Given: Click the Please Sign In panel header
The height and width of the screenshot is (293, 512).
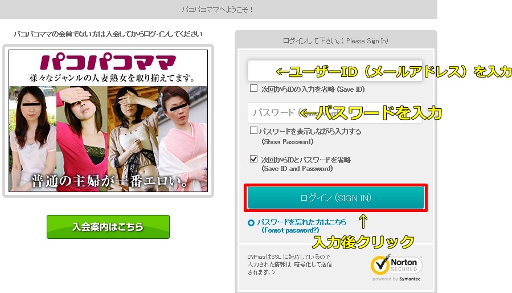Looking at the screenshot, I should [x=335, y=41].
